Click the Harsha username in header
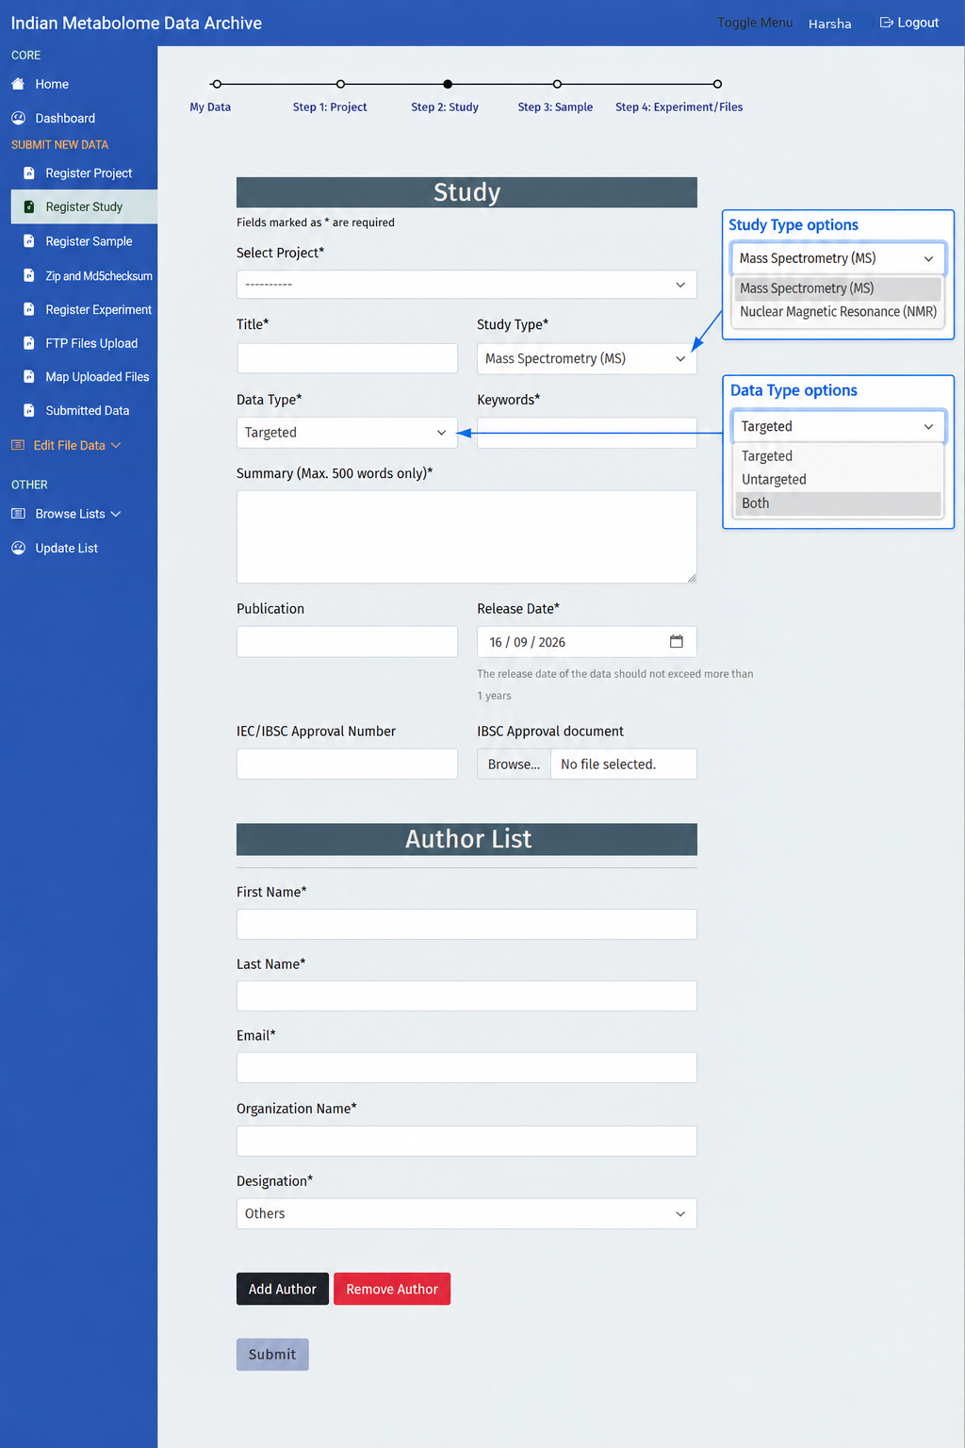This screenshot has height=1448, width=965. click(829, 24)
